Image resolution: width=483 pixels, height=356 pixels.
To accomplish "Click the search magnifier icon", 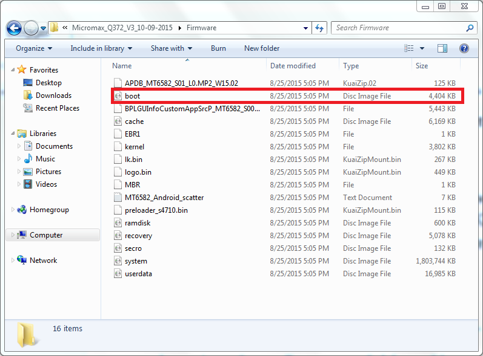I will pyautogui.click(x=470, y=28).
